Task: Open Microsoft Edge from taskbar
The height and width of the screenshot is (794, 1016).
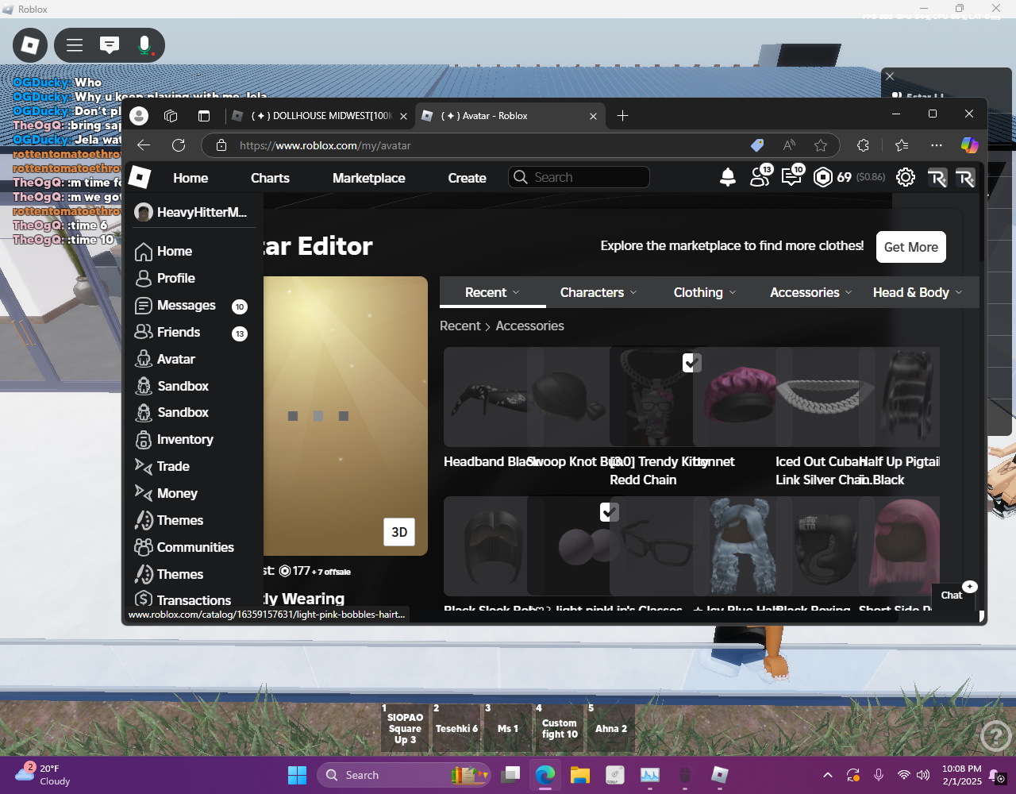Action: 545,775
